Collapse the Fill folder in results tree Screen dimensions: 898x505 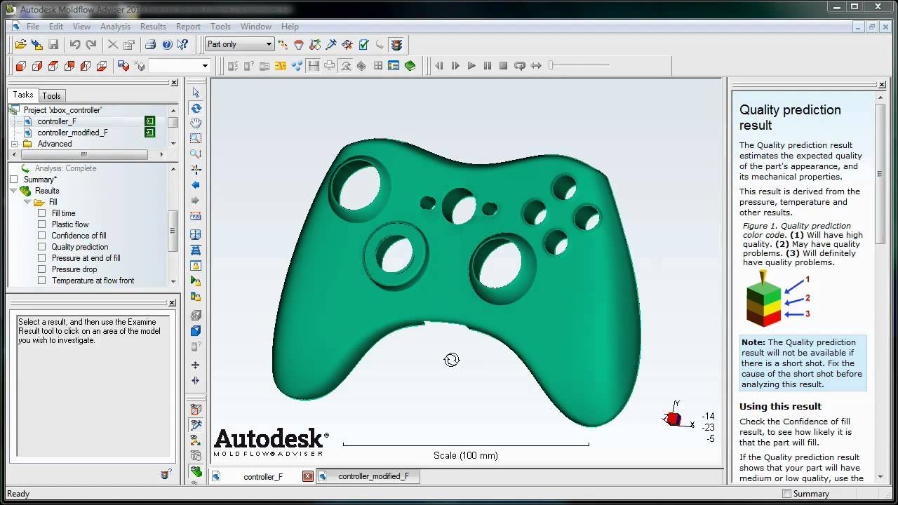27,202
